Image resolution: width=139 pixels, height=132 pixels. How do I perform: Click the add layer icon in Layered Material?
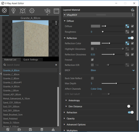(133, 10)
